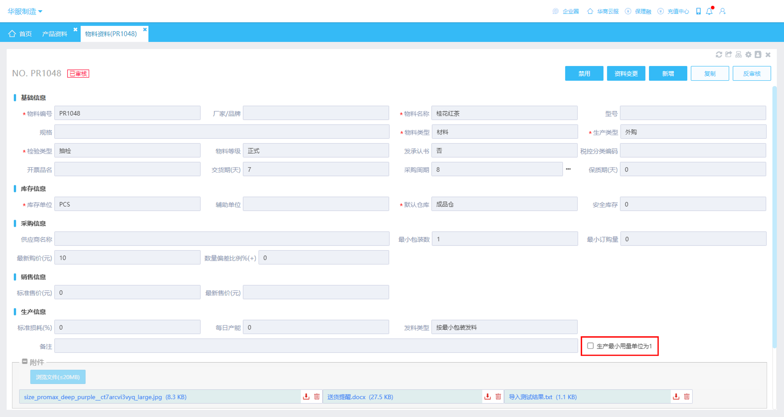
Task: Click the 备注 input field
Action: [x=316, y=346]
